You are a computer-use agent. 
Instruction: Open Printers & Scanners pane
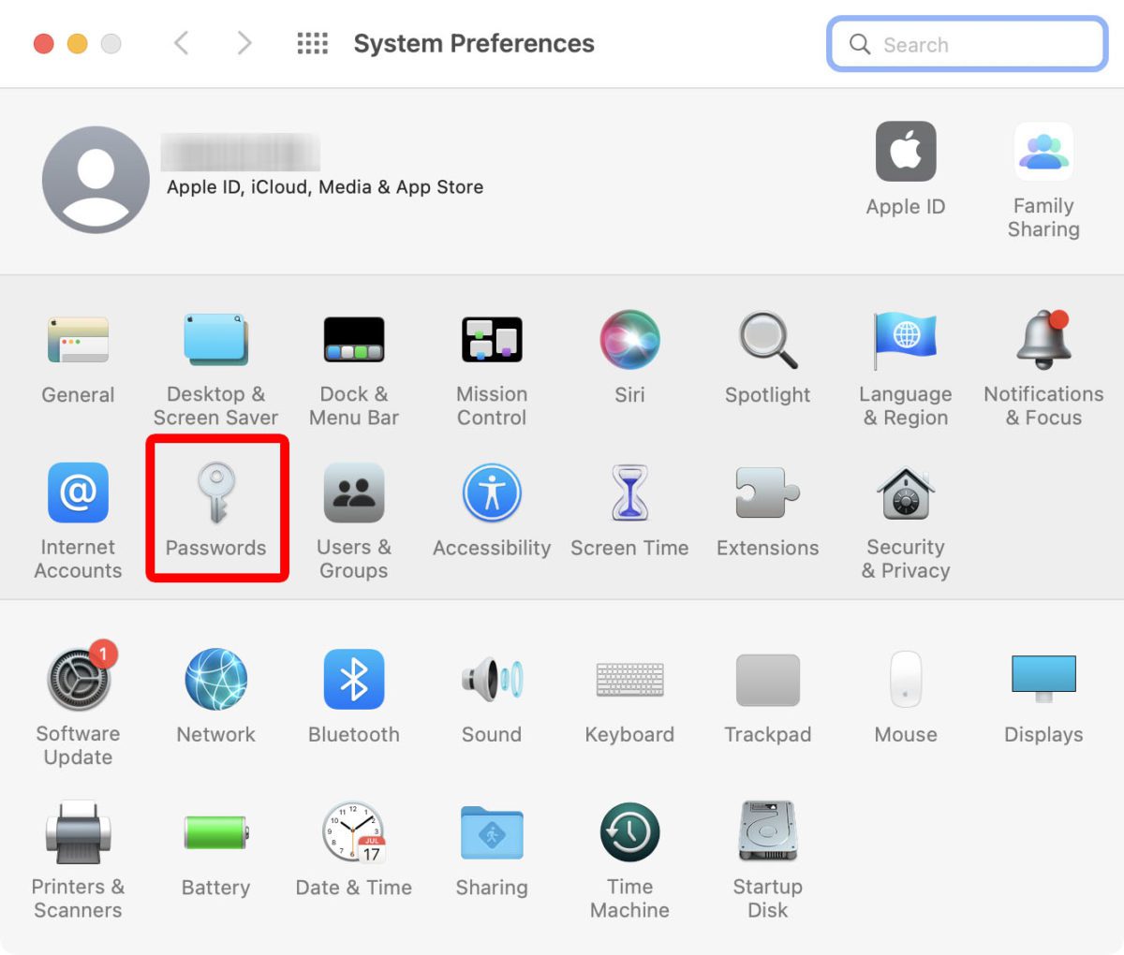[x=78, y=859]
